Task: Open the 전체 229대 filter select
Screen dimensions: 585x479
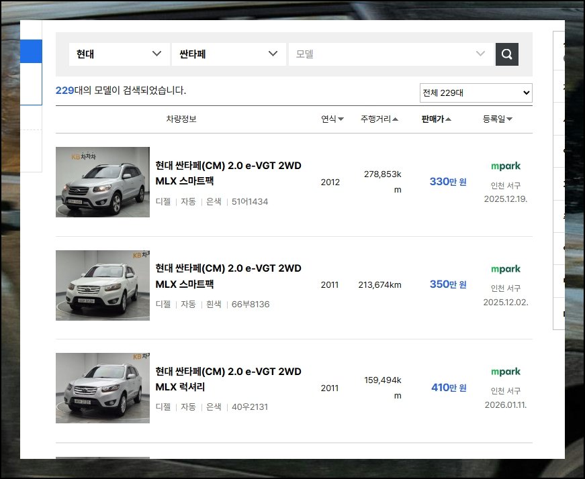Action: (476, 93)
